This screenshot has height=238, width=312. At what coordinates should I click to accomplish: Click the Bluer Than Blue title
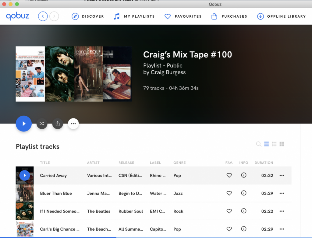pos(56,193)
